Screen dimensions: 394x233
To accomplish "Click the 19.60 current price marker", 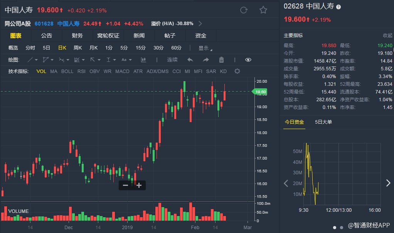I will [x=260, y=92].
